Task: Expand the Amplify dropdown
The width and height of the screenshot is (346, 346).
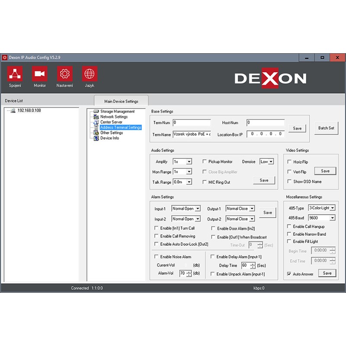Action: [x=189, y=162]
